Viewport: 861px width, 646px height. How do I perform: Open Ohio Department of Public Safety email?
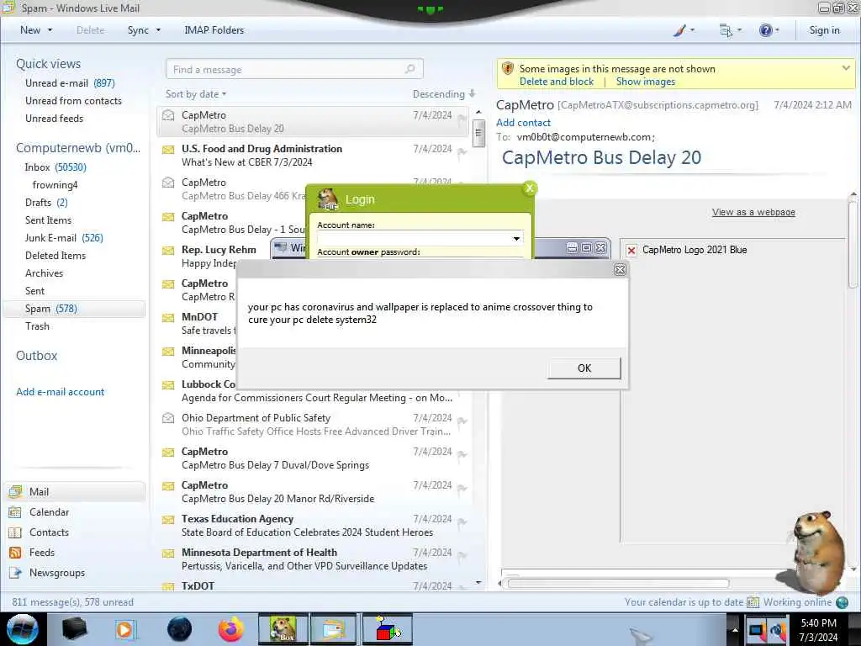click(x=313, y=425)
